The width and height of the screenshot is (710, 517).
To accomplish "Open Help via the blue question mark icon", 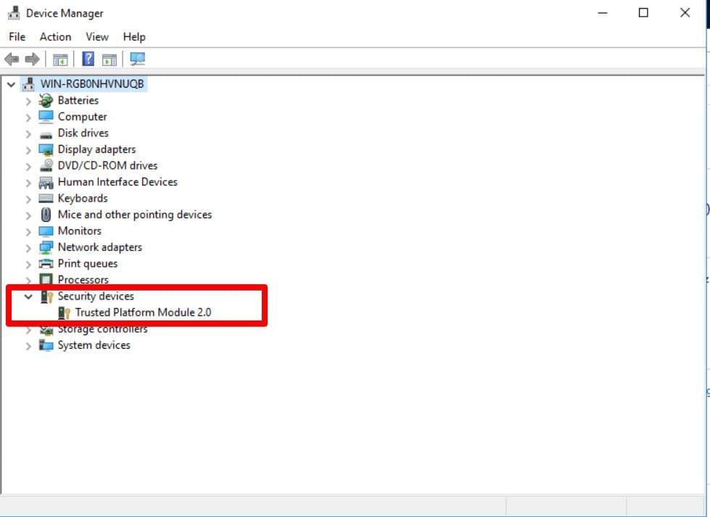I will point(88,59).
